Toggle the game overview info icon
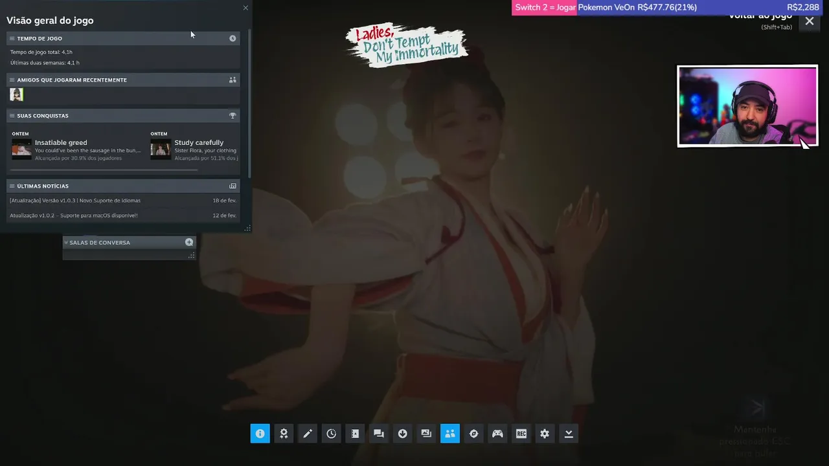The height and width of the screenshot is (466, 829). click(x=260, y=434)
